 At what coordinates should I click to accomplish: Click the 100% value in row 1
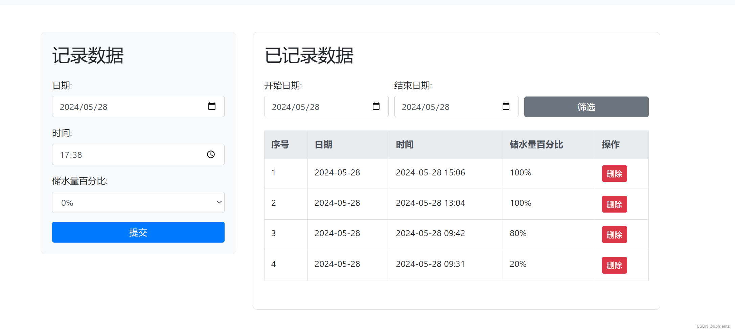click(x=521, y=172)
